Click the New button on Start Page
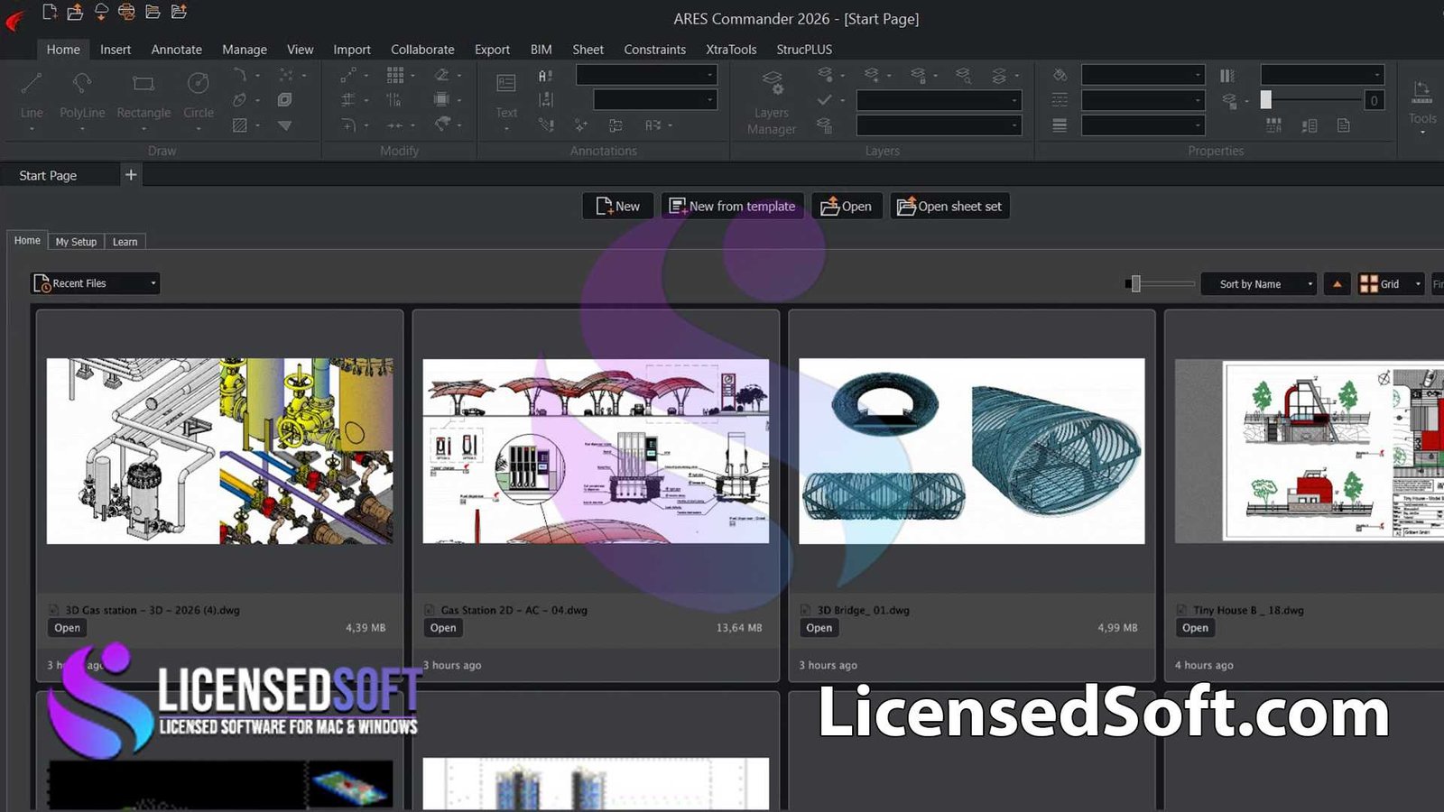Image resolution: width=1444 pixels, height=812 pixels. click(x=618, y=207)
